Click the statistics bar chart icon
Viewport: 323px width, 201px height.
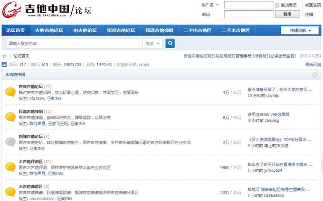pyautogui.click(x=4, y=65)
